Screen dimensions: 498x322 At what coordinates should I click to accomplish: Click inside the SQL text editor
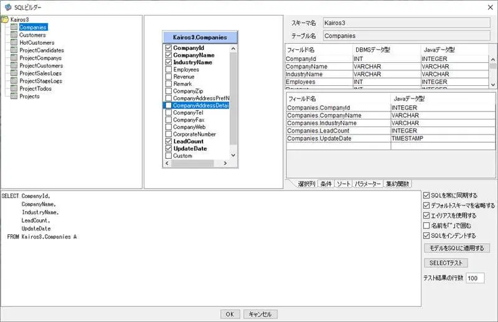click(x=211, y=249)
